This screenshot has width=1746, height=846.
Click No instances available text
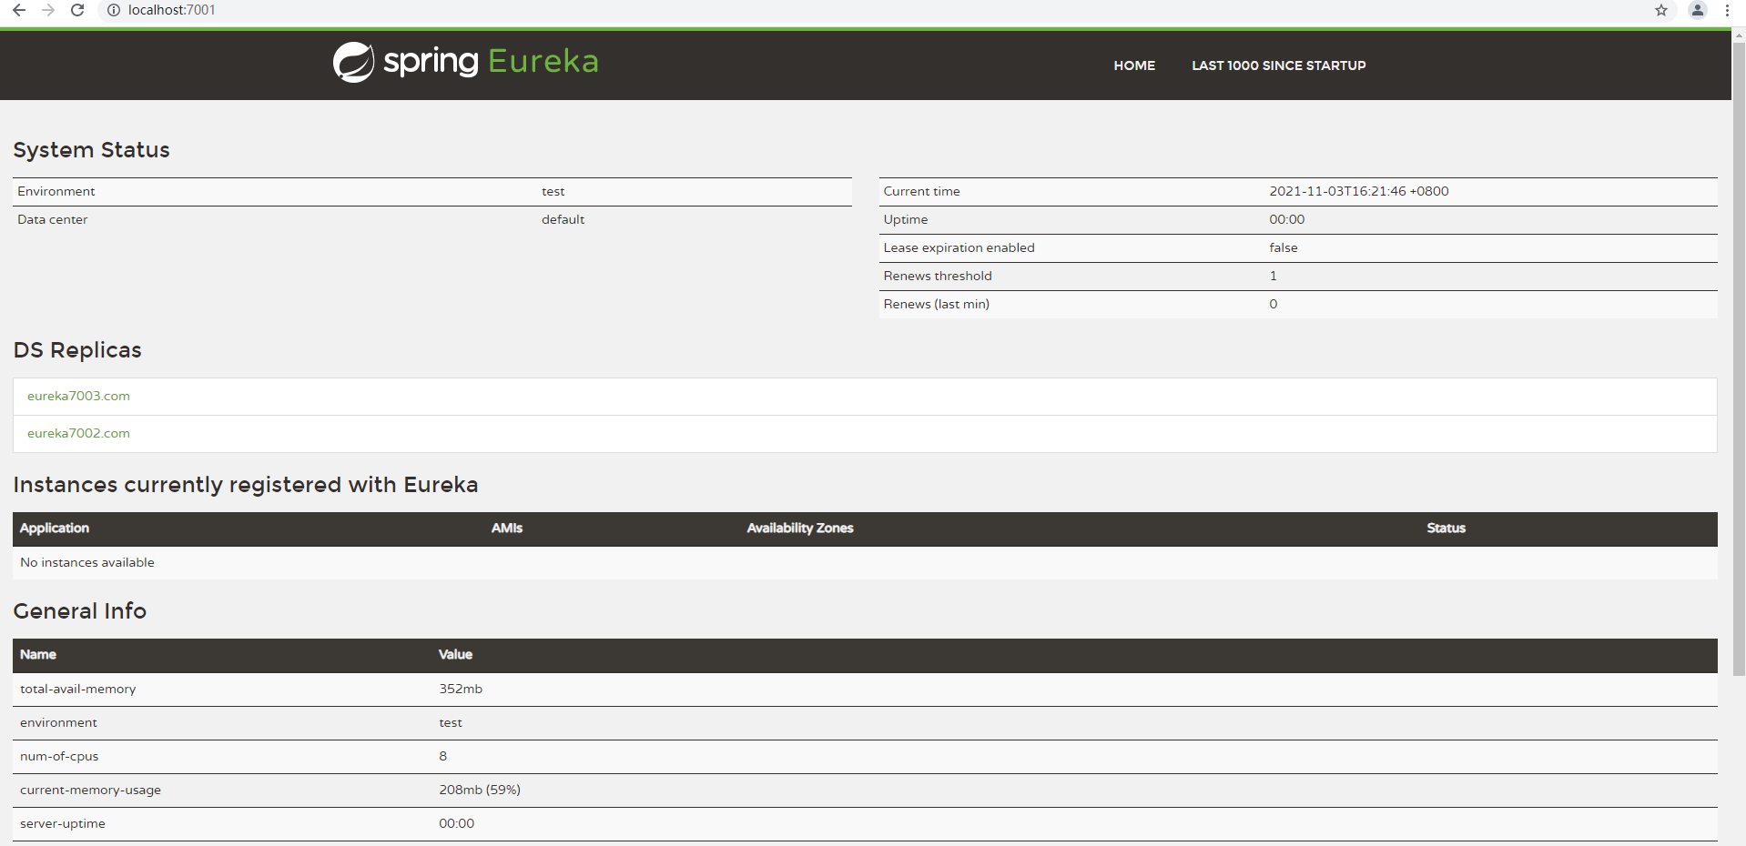point(87,562)
